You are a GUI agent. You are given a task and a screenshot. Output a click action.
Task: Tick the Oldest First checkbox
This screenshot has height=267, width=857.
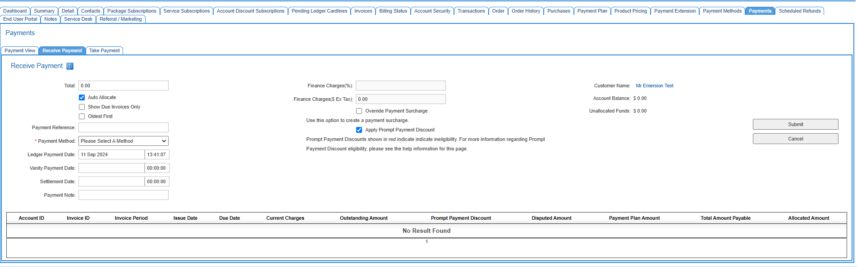tap(82, 116)
